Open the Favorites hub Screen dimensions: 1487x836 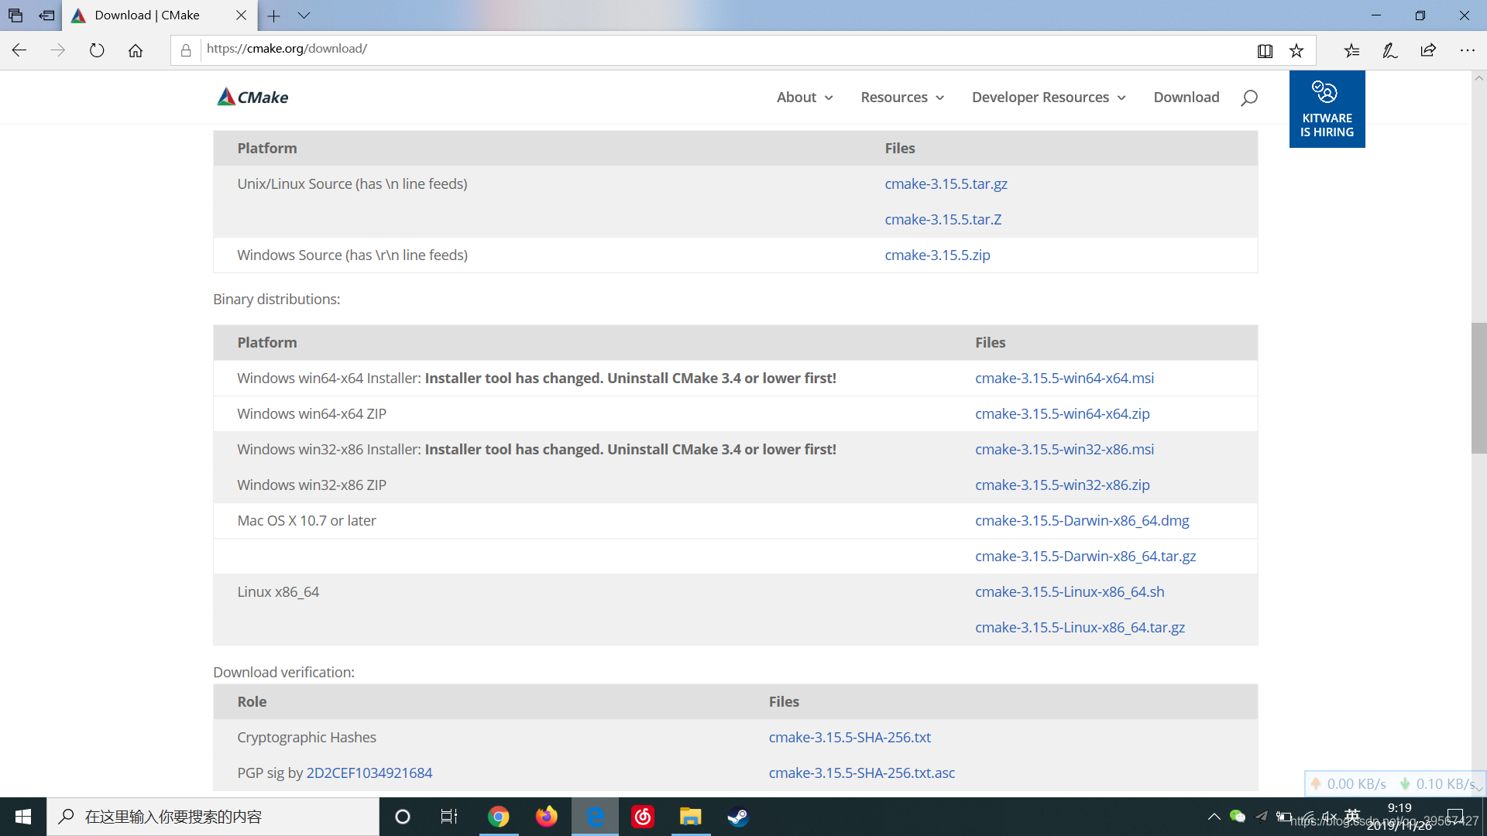click(x=1351, y=50)
